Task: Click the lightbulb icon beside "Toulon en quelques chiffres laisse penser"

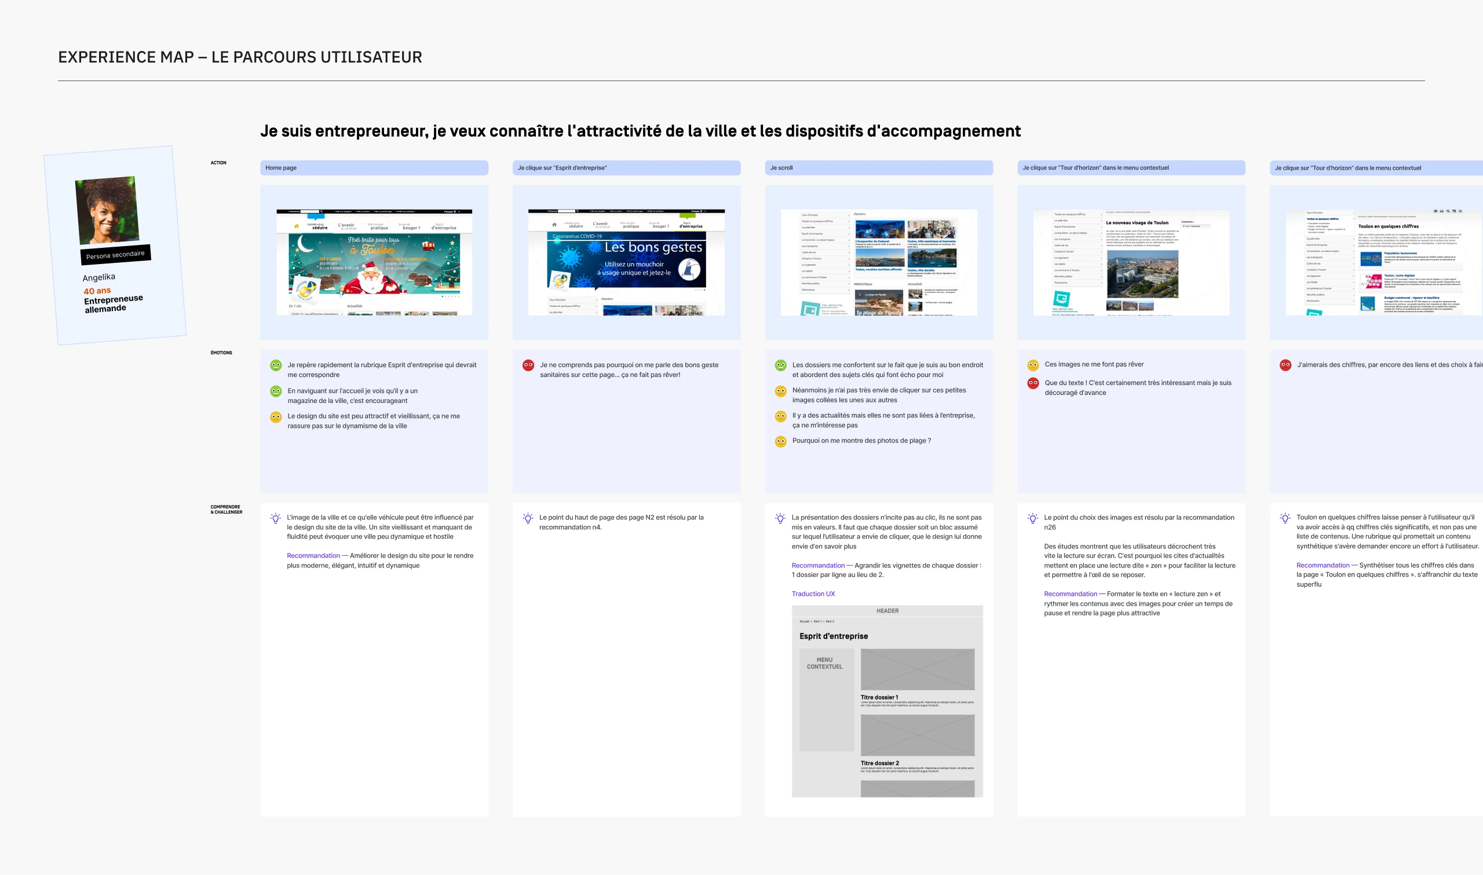Action: [x=1285, y=518]
